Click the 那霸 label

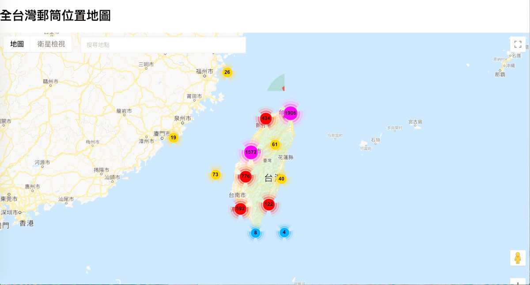click(x=500, y=75)
